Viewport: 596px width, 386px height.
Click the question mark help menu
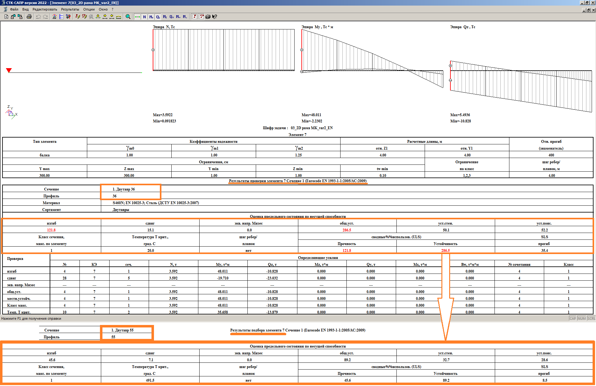pyautogui.click(x=113, y=9)
